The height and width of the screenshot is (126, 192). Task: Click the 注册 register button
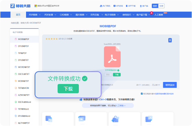(161, 6)
